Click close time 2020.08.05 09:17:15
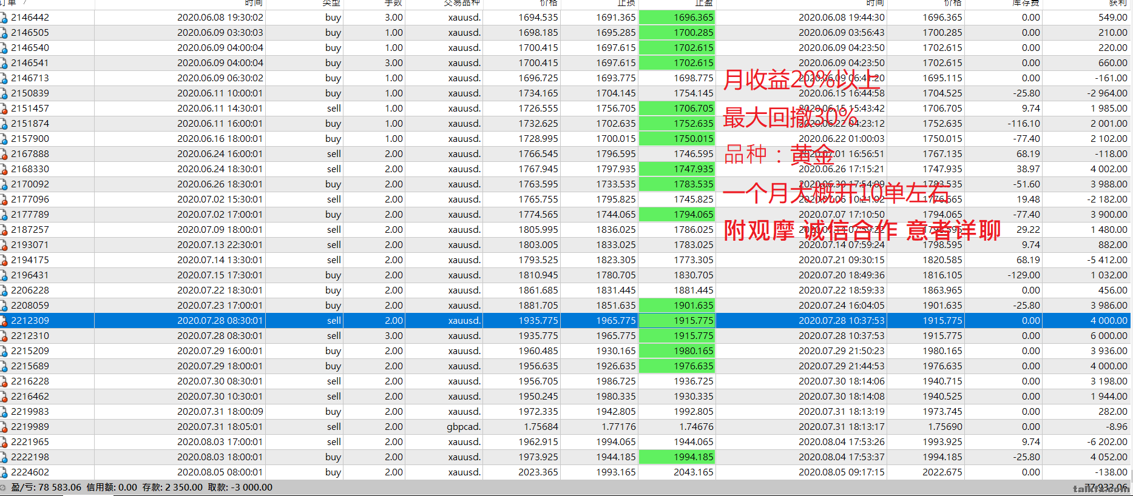The height and width of the screenshot is (496, 1133). click(x=842, y=472)
